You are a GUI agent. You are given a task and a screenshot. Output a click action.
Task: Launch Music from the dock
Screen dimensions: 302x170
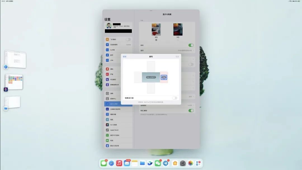[x=119, y=163]
